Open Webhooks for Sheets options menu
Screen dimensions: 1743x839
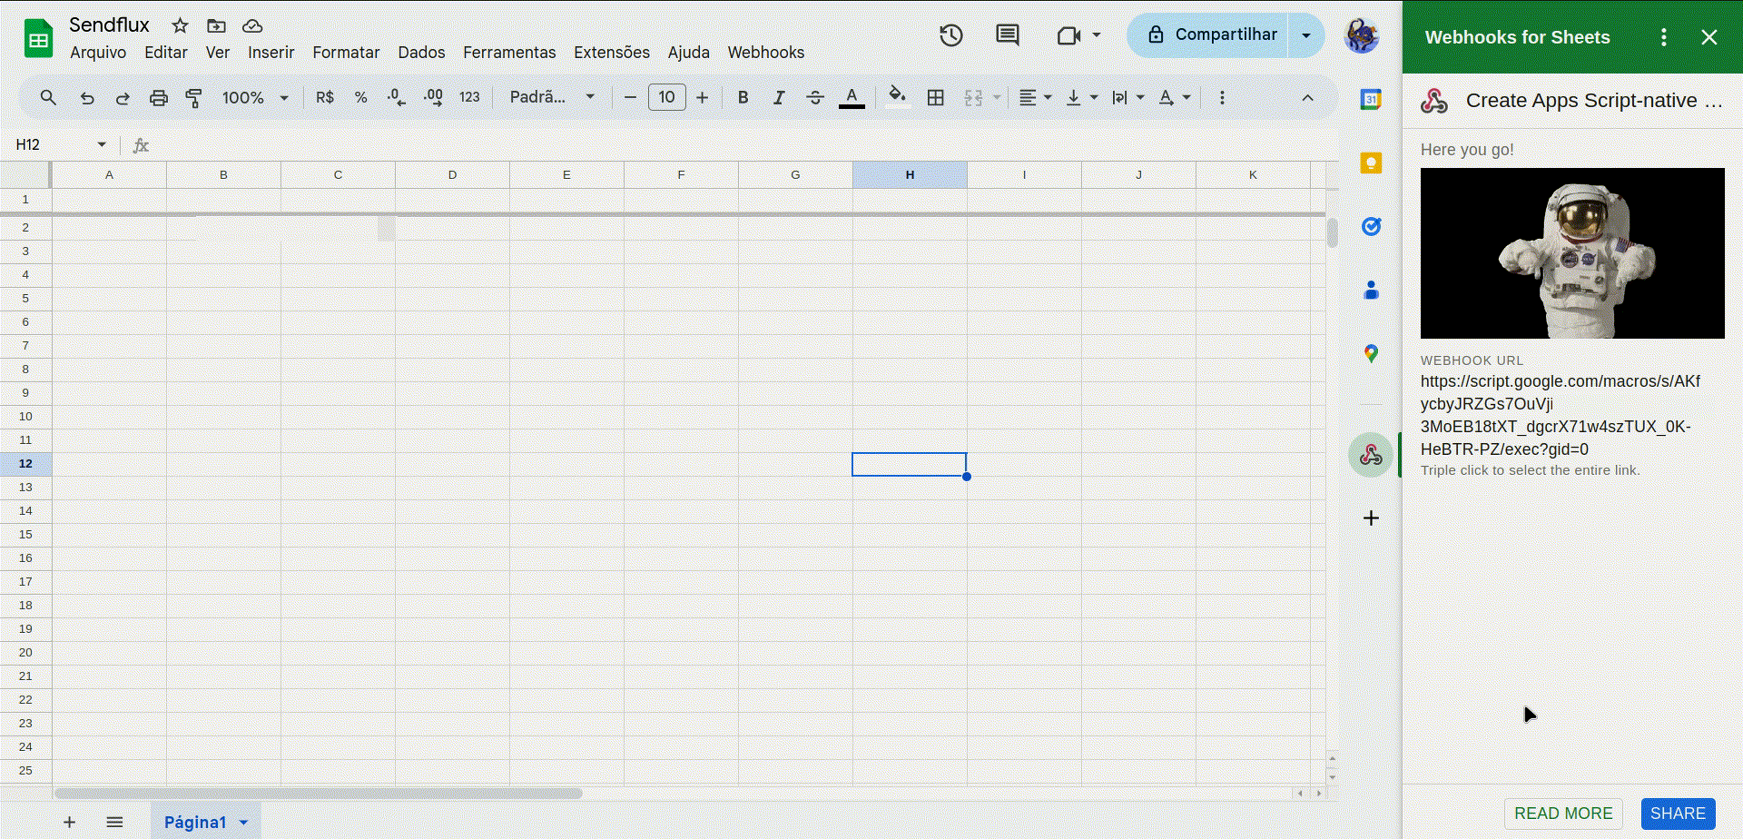click(1663, 37)
